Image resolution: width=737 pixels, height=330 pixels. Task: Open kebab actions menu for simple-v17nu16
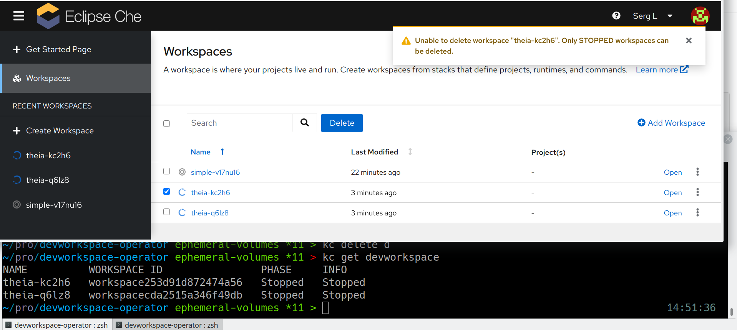click(697, 172)
